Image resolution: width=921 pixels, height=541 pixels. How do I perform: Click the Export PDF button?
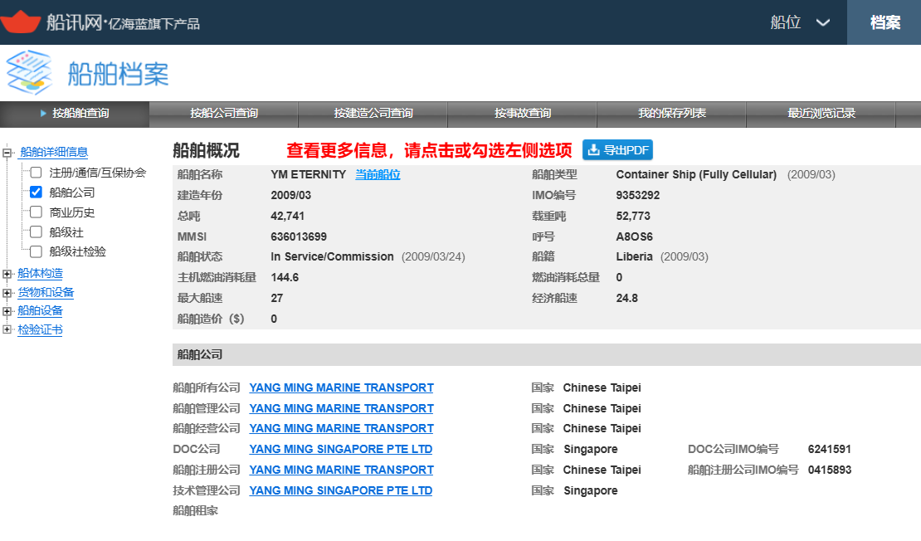617,150
